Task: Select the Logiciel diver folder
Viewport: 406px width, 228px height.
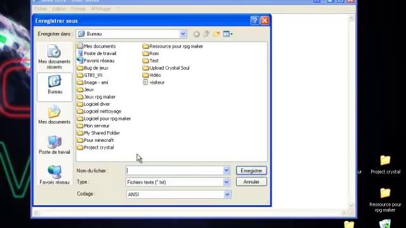Action: [x=93, y=104]
